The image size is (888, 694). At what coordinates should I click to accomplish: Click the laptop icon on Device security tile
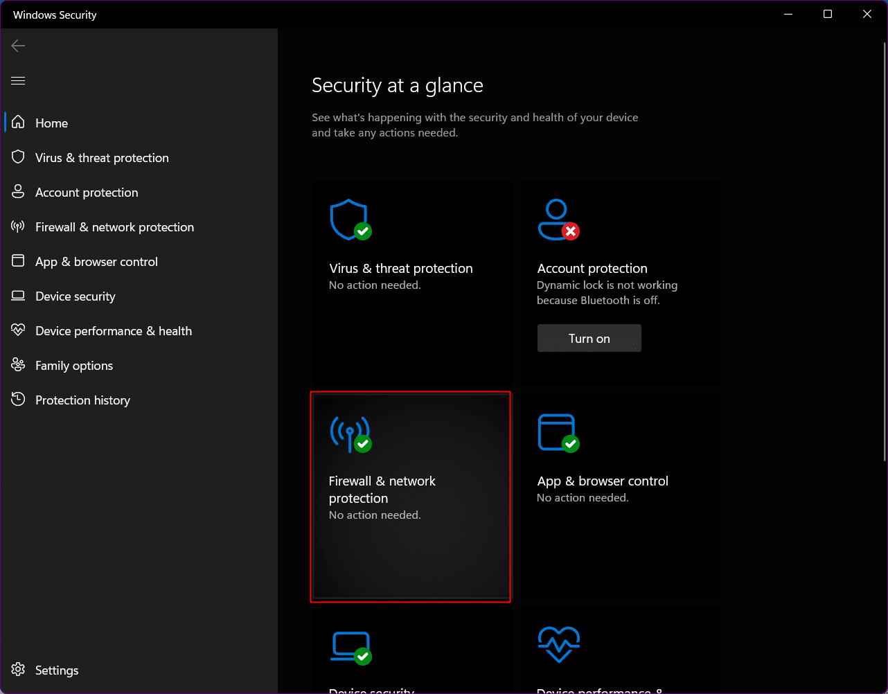[x=350, y=648]
